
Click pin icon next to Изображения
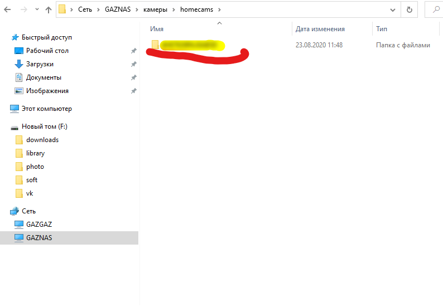coord(134,91)
